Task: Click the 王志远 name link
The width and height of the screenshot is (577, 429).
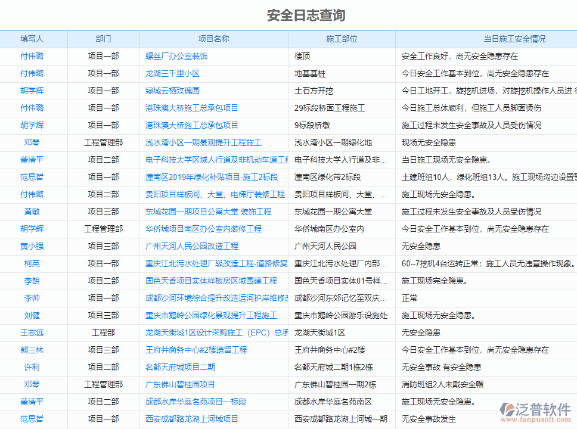Action: [33, 332]
